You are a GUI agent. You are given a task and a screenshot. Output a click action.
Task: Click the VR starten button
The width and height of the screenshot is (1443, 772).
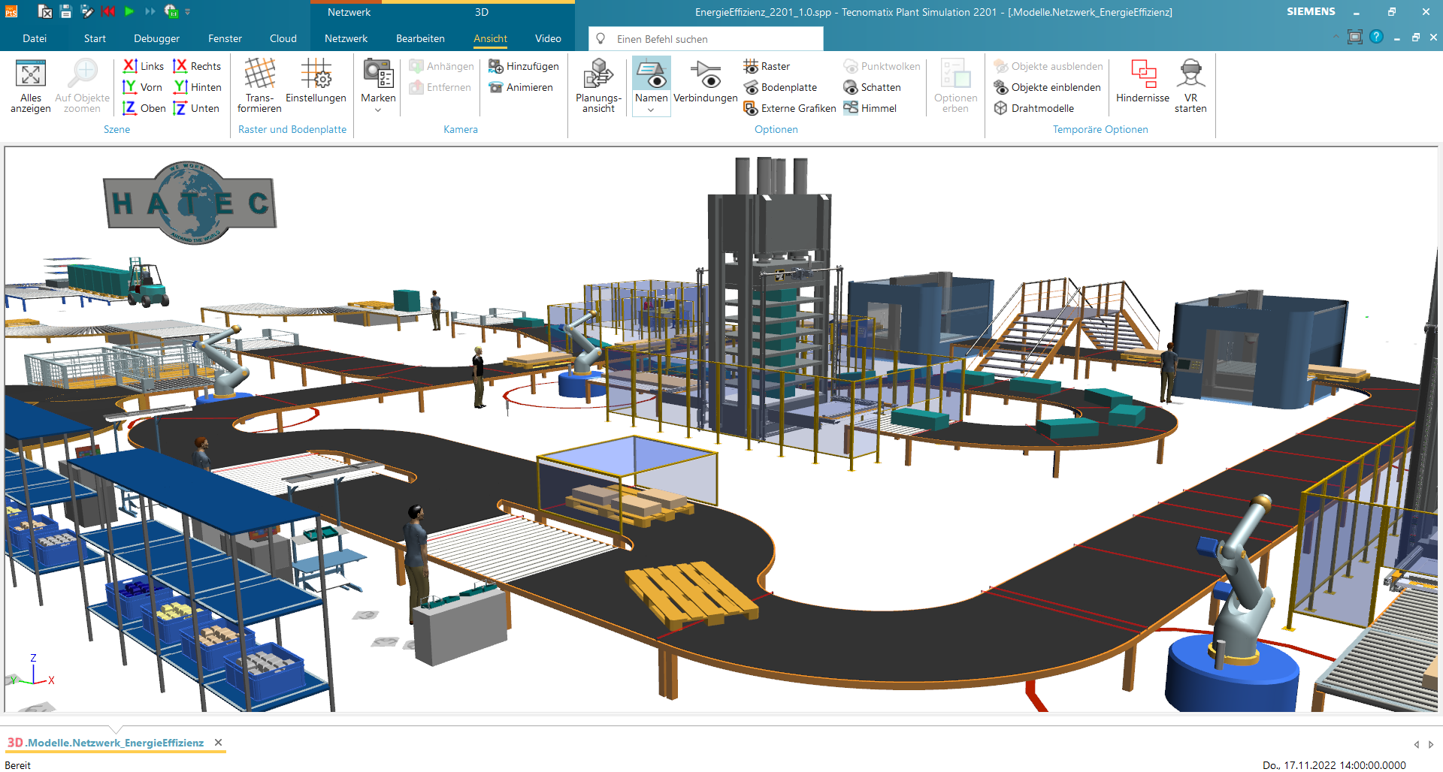pos(1190,85)
